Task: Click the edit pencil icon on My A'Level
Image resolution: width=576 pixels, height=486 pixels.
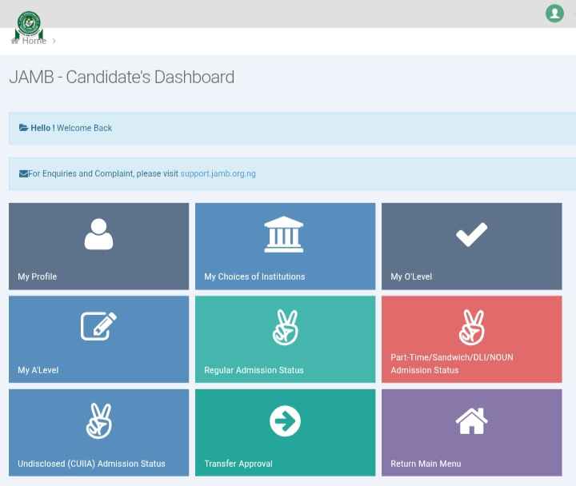Action: point(98,326)
